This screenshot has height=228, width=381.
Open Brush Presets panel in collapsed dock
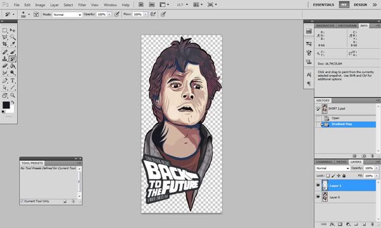(x=309, y=53)
